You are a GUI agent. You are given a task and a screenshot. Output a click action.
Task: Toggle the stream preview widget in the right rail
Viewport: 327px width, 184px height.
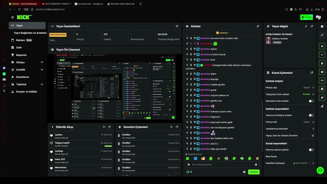coord(322,46)
